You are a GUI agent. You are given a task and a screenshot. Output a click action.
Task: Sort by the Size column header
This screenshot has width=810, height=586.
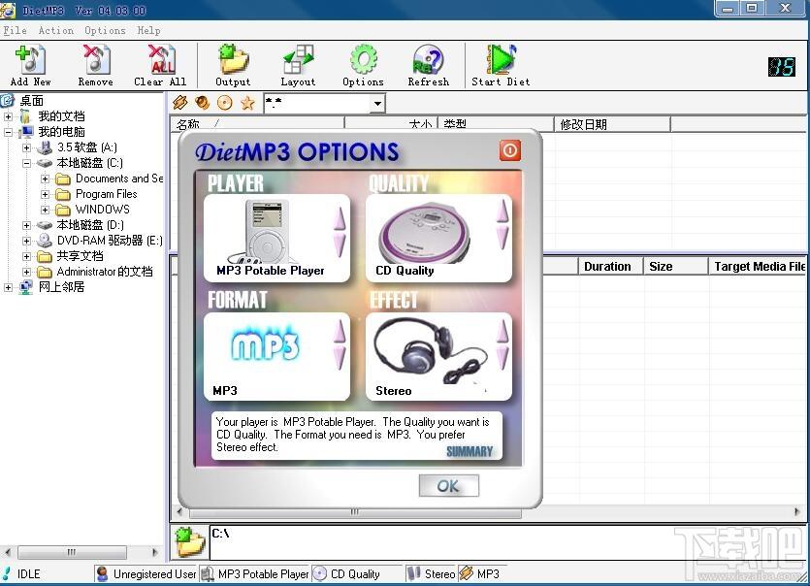(675, 266)
